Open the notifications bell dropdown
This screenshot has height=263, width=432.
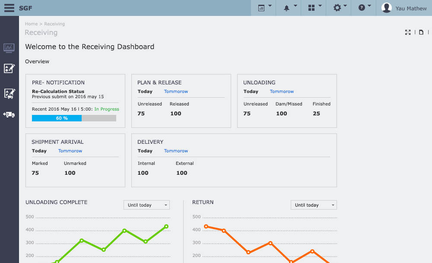coord(289,8)
